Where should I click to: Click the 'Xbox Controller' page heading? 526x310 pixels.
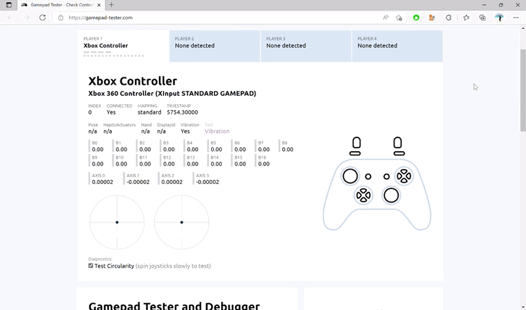click(x=132, y=81)
